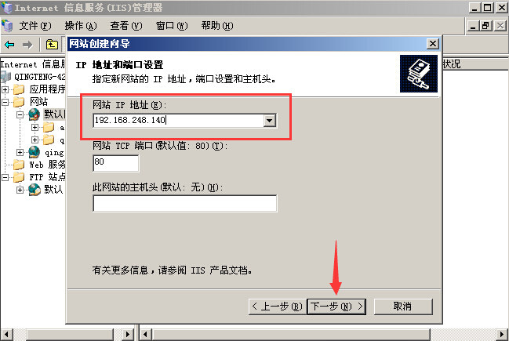Click the TCP port input field
The height and width of the screenshot is (341, 509).
116,163
